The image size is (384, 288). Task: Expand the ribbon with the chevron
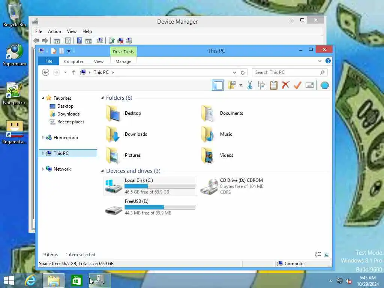(x=320, y=61)
